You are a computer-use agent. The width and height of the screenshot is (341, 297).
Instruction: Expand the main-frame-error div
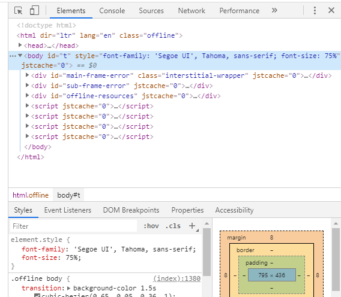27,75
